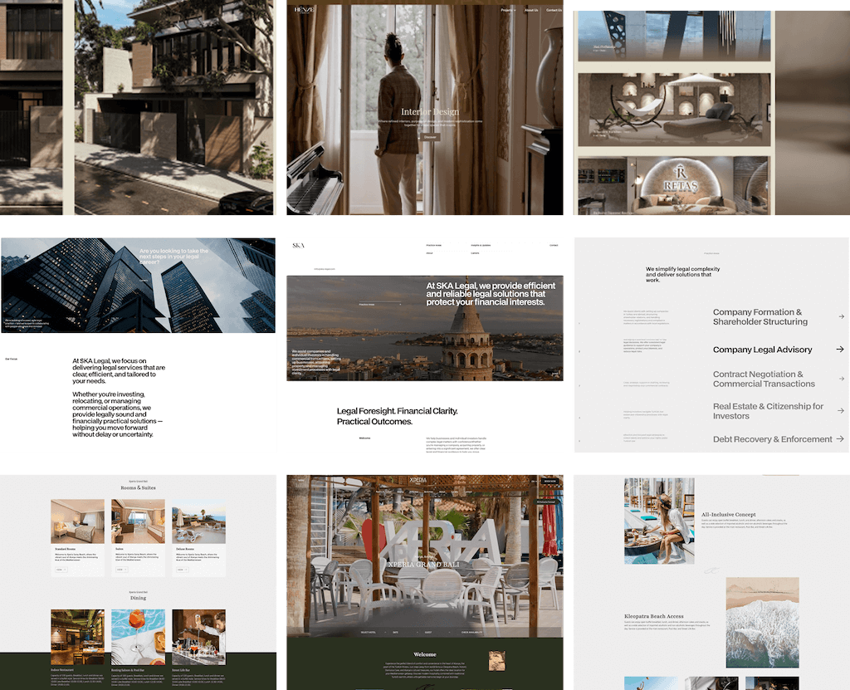This screenshot has height=690, width=850.
Task: Click the Book Now button on the Xperia page
Action: point(550,481)
